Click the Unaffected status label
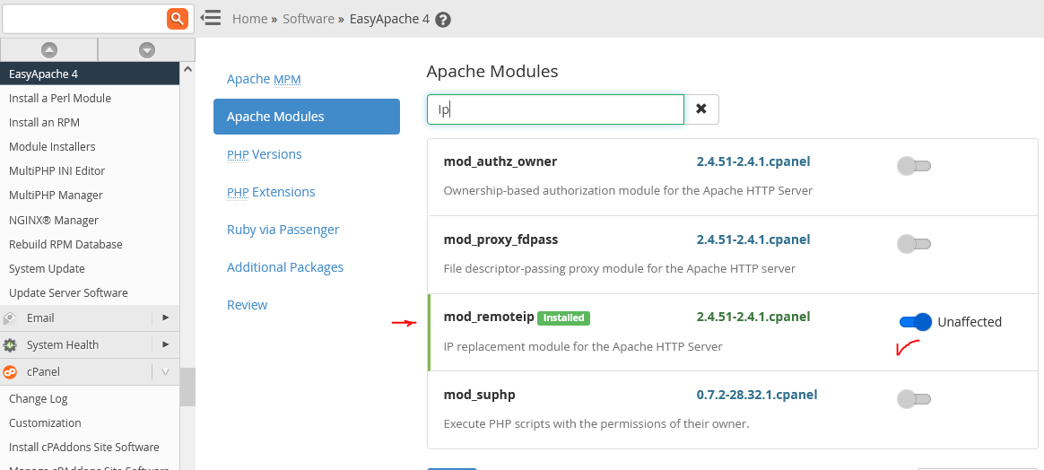 coord(970,322)
